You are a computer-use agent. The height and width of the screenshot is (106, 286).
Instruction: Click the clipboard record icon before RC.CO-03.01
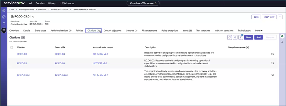[x=12, y=16]
